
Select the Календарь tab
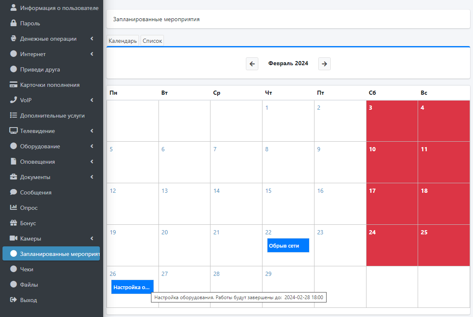[x=123, y=41]
